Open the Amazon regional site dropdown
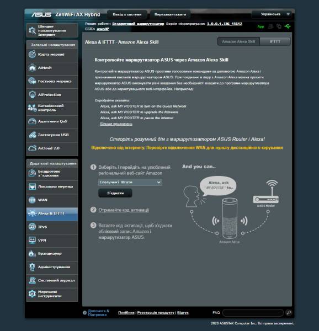The width and height of the screenshot is (319, 331). [130, 182]
